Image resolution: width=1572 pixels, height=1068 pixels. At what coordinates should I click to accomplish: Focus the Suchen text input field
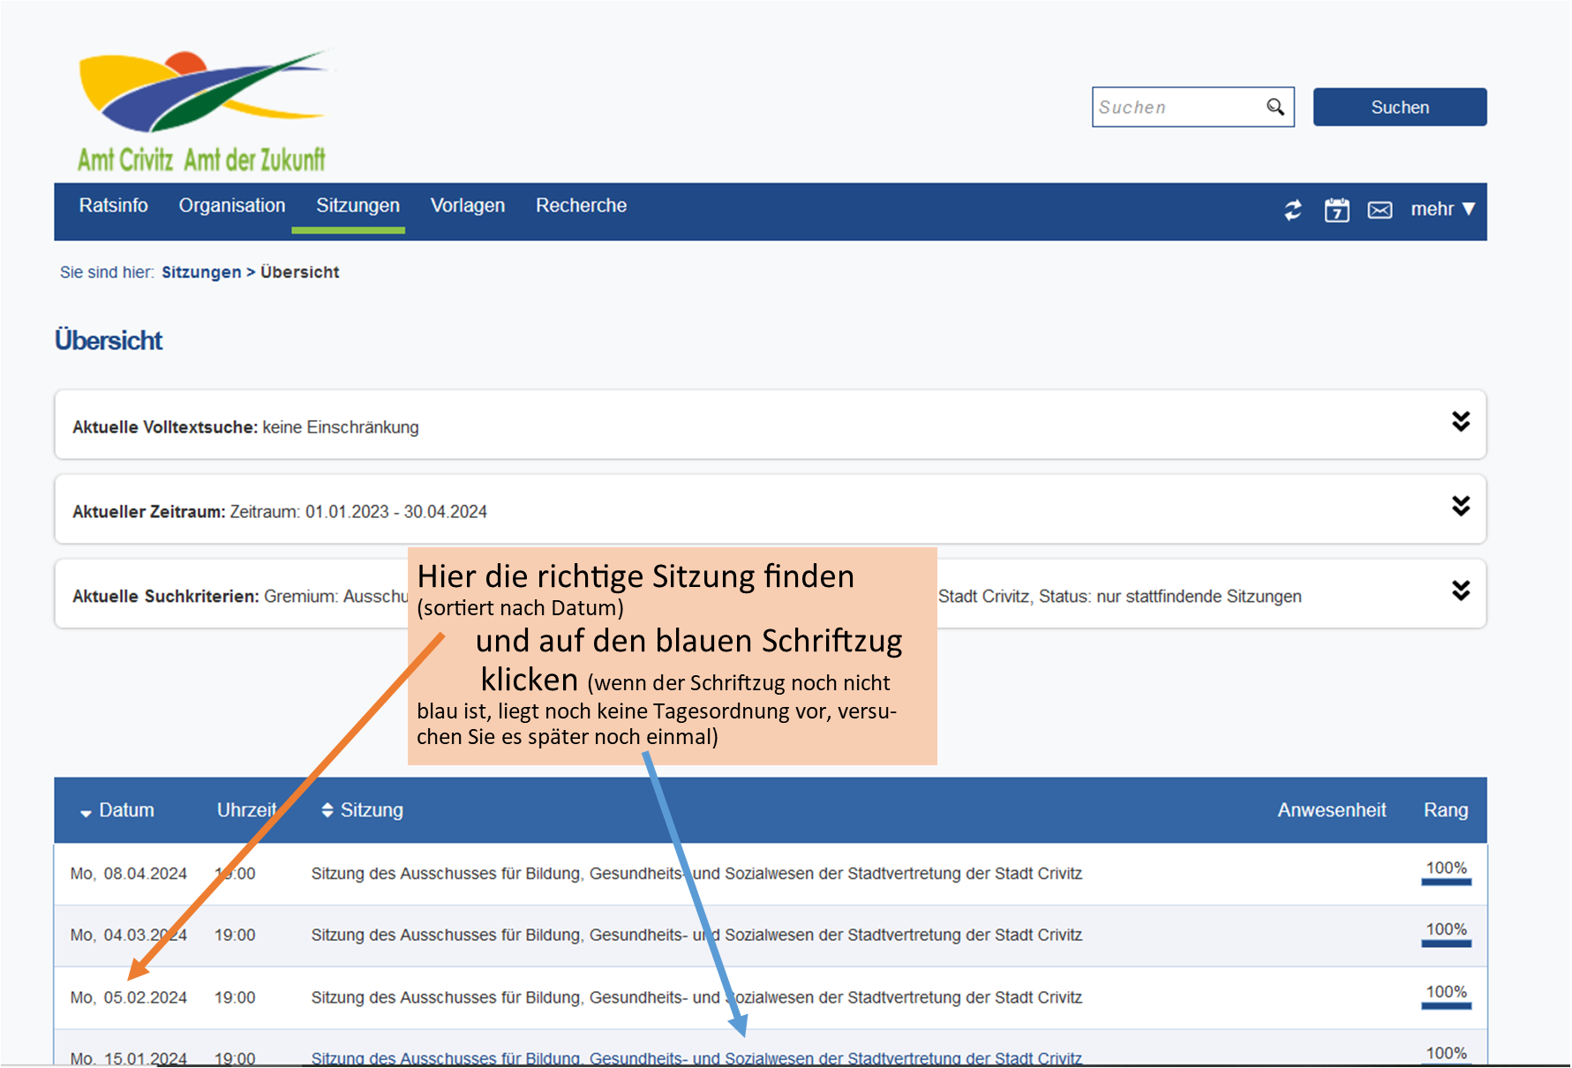pos(1178,107)
